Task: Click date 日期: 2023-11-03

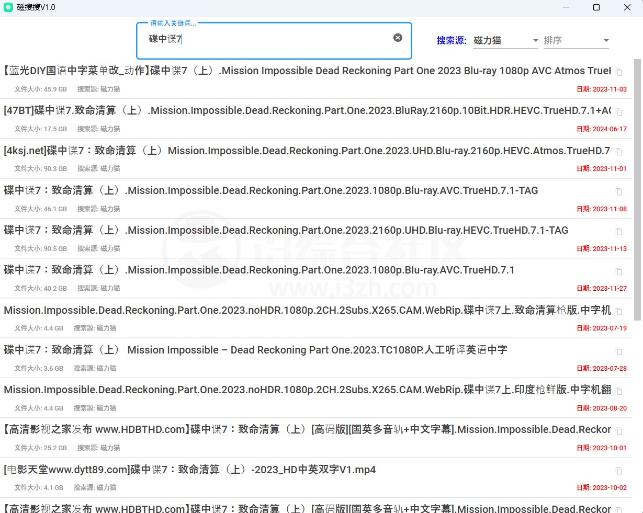Action: pyautogui.click(x=602, y=89)
